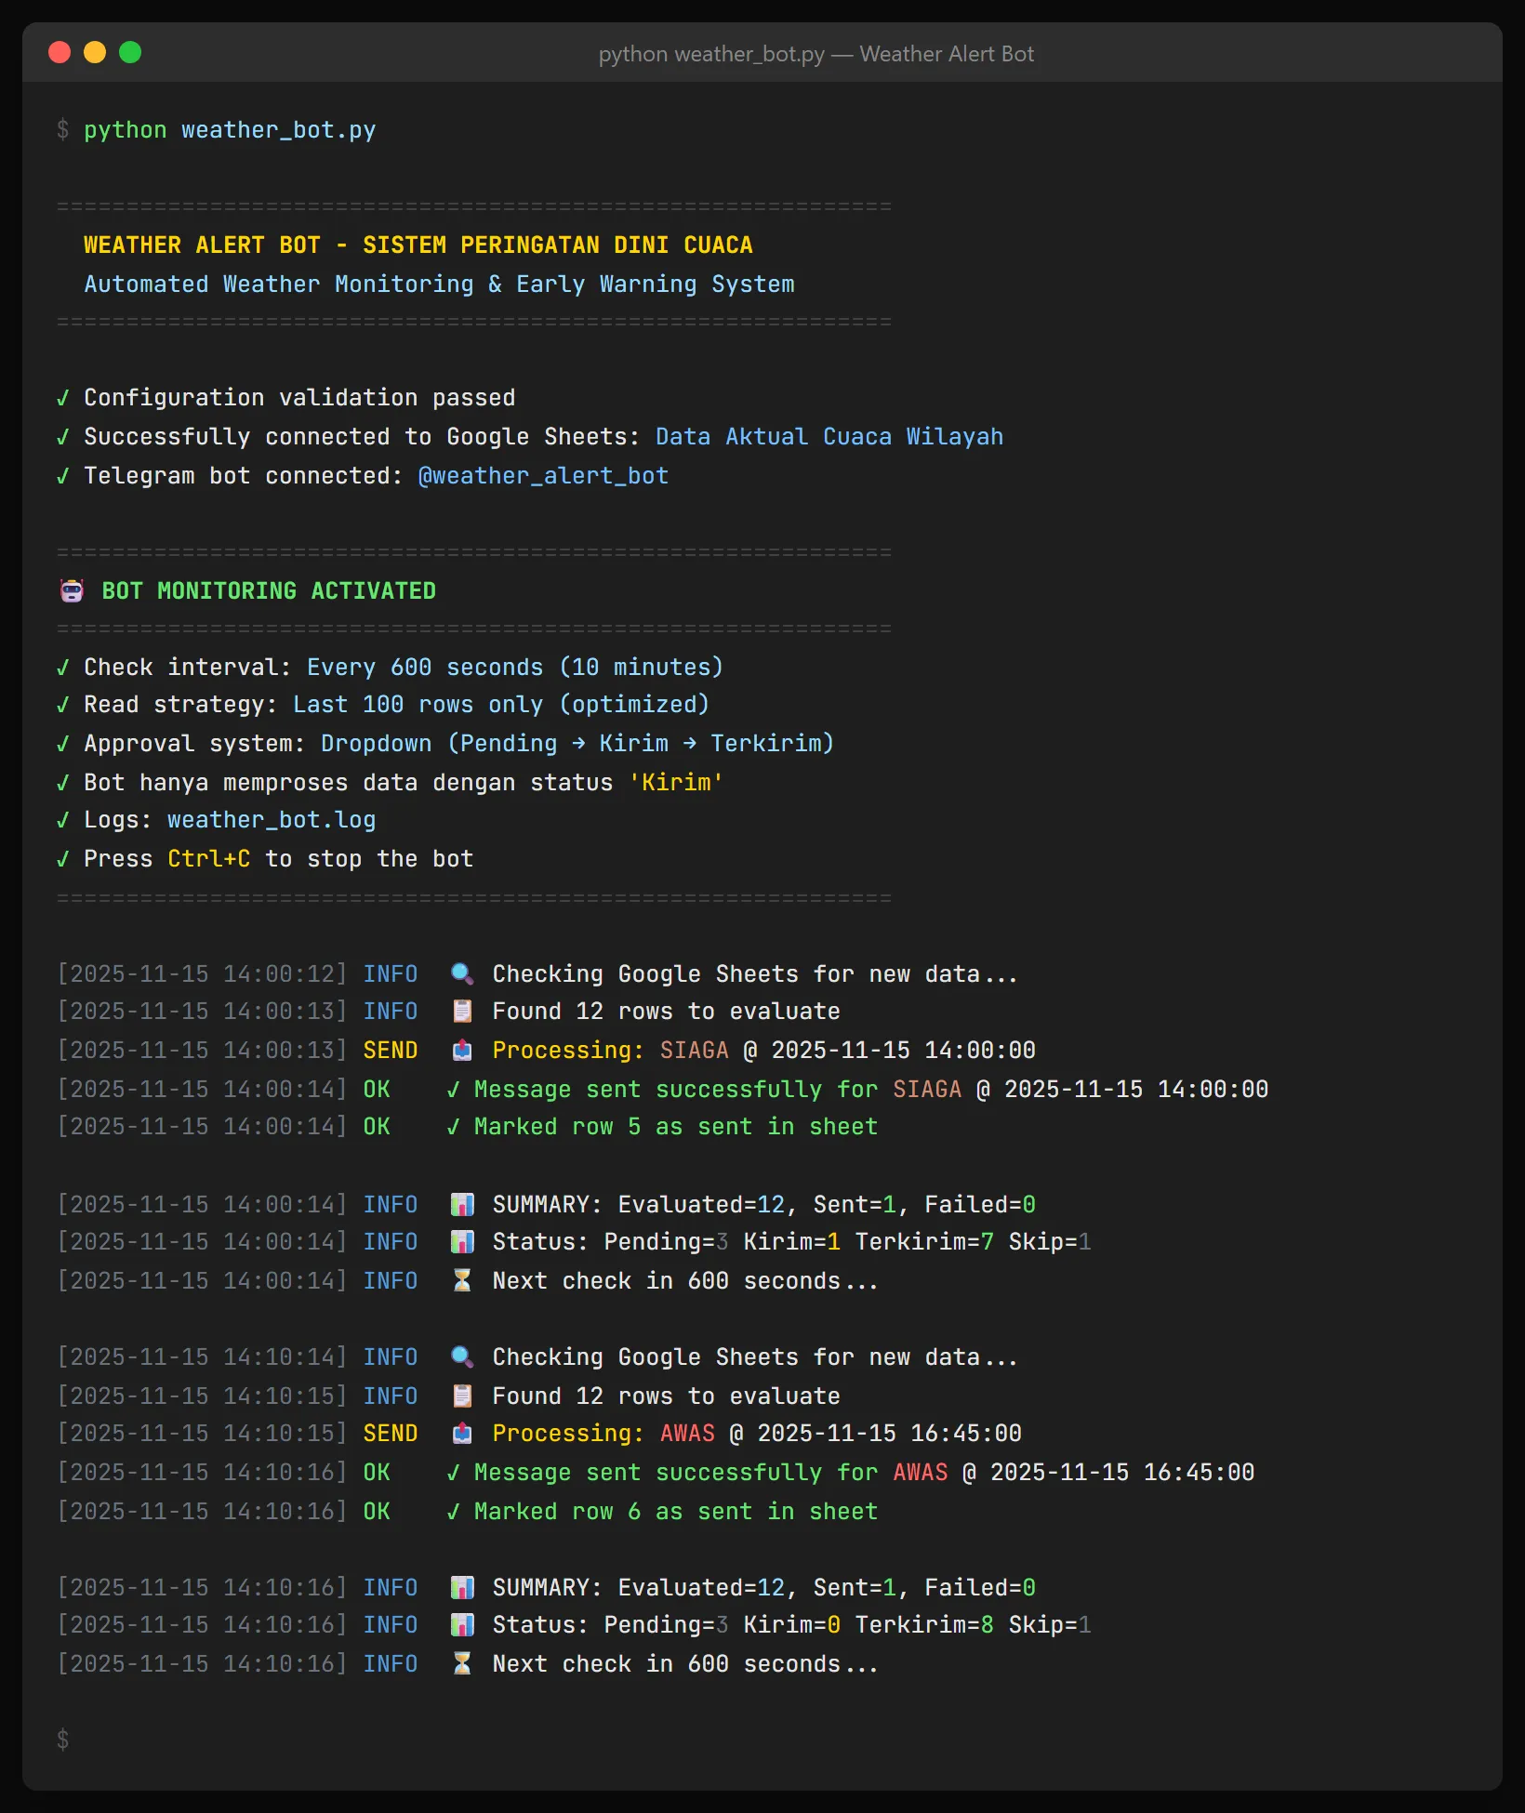This screenshot has height=1813, width=1525.
Task: Open the weather_bot.log file link
Action: [x=271, y=819]
